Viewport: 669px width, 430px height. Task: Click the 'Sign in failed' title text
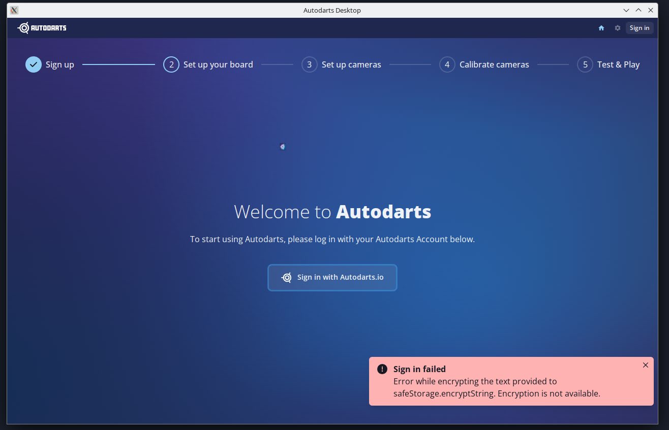point(419,369)
